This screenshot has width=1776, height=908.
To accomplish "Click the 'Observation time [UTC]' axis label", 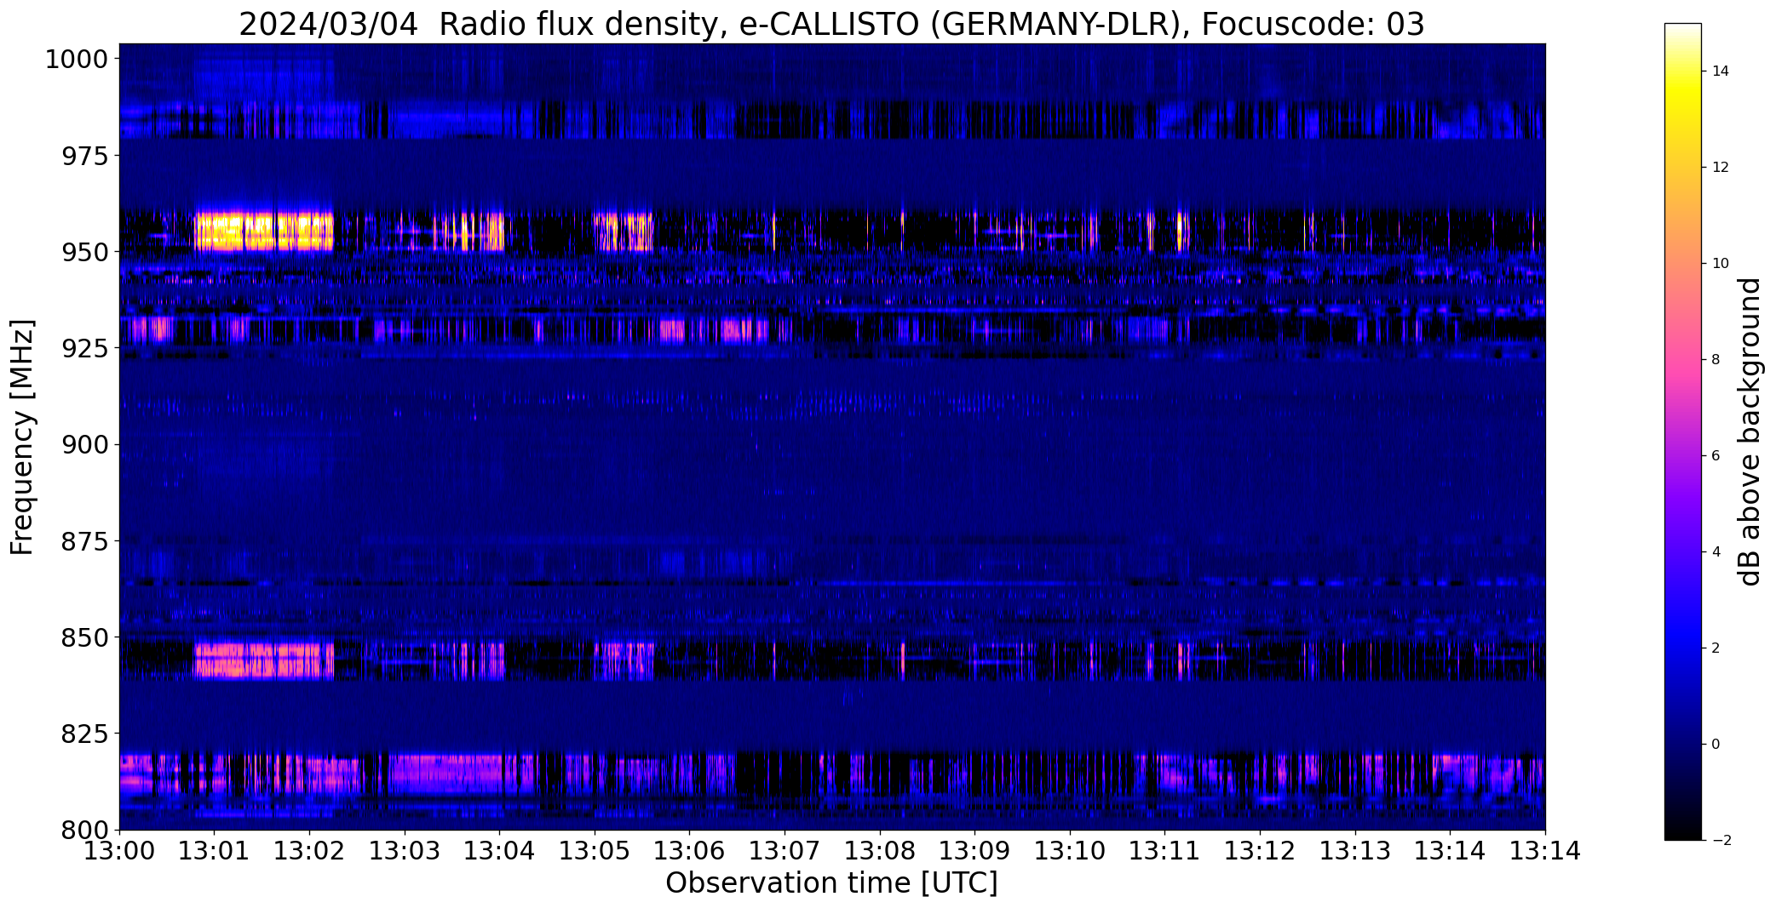I will pos(831,883).
